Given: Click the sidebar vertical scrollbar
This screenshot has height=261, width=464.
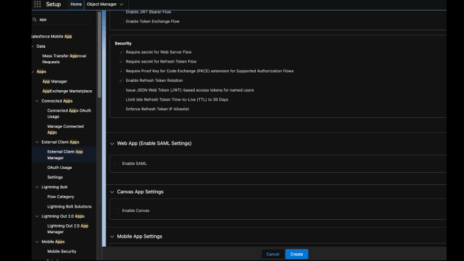Looking at the screenshot, I should pyautogui.click(x=99, y=55).
